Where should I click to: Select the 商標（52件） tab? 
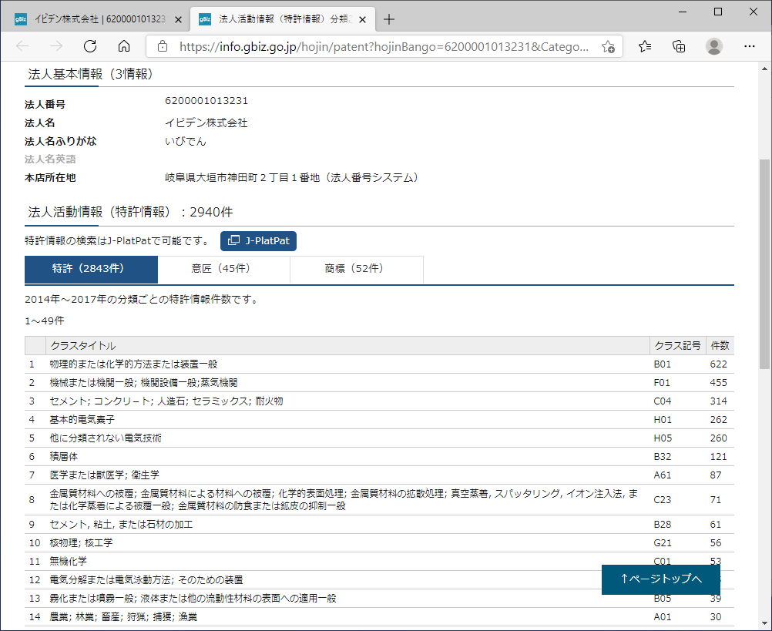(356, 269)
